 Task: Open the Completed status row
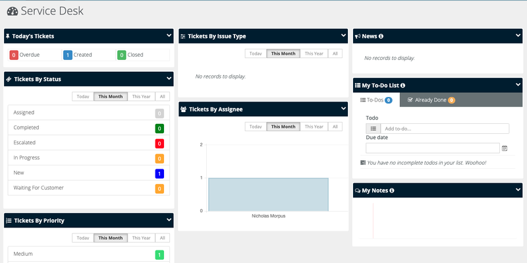pos(89,128)
